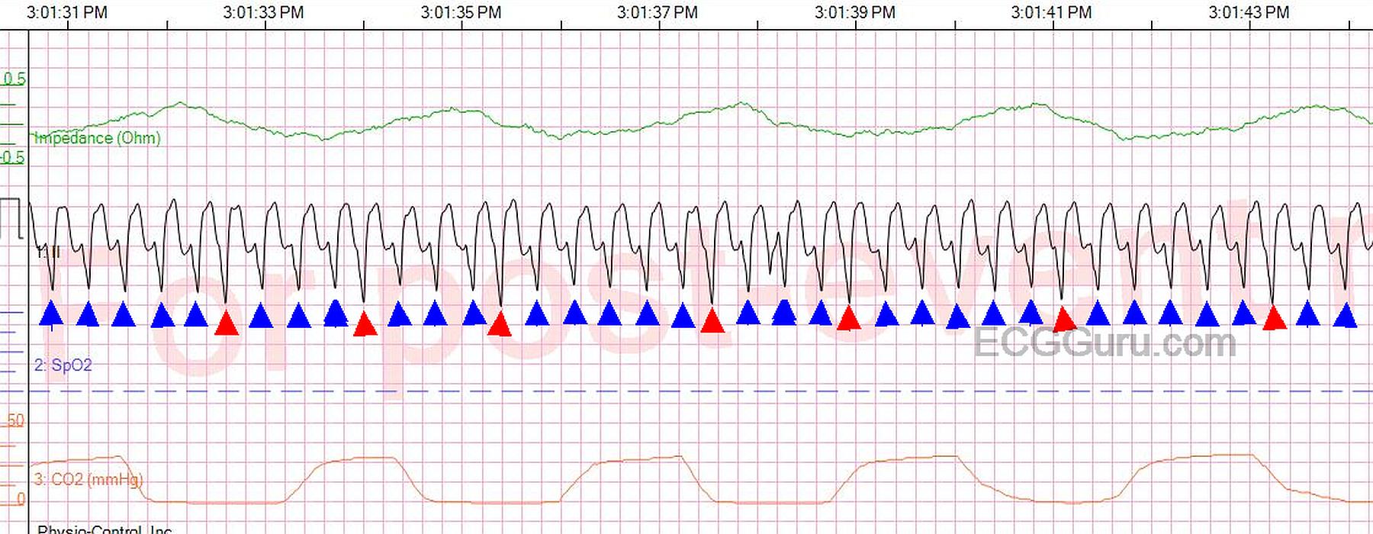Image resolution: width=1373 pixels, height=534 pixels.
Task: Select the Impedance (Ohm) channel label
Action: tap(98, 138)
